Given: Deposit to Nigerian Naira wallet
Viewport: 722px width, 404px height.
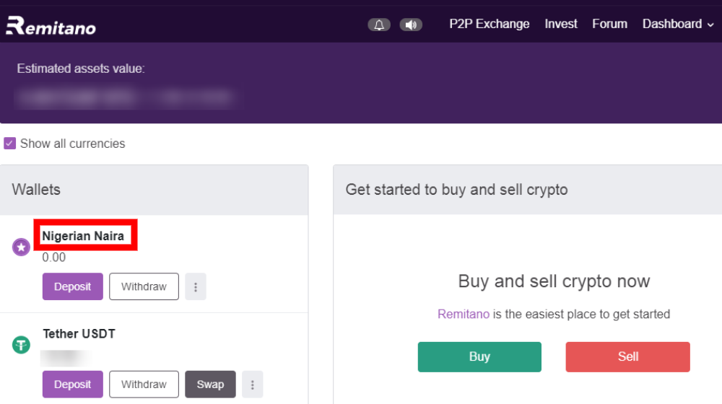Looking at the screenshot, I should tap(73, 286).
